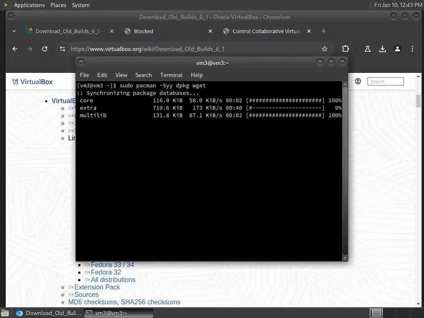Open the Fedora 32 link

pyautogui.click(x=106, y=272)
